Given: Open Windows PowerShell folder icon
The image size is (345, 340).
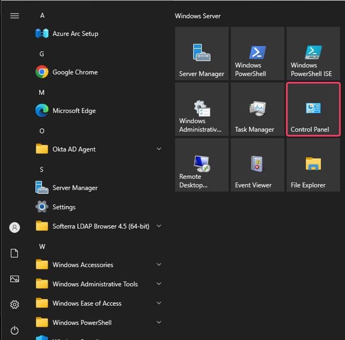Looking at the screenshot, I should (42, 322).
